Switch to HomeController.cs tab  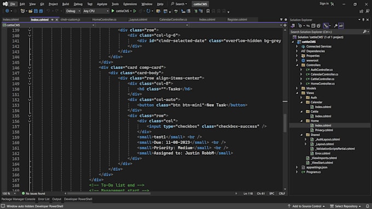pos(104,20)
